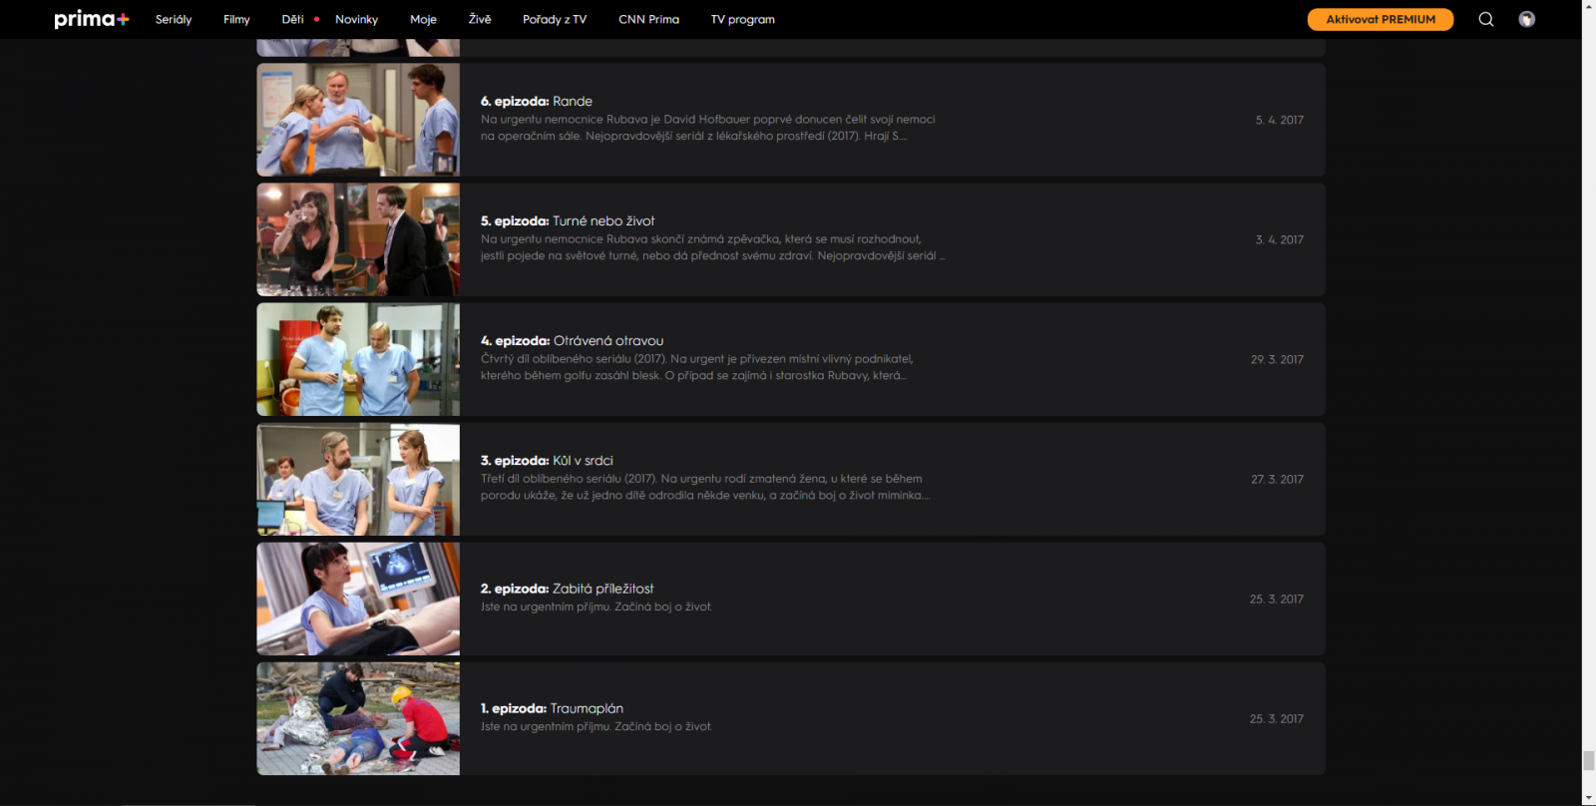Open the Kůl v srdci episode thumbnail
The width and height of the screenshot is (1596, 806).
(358, 479)
